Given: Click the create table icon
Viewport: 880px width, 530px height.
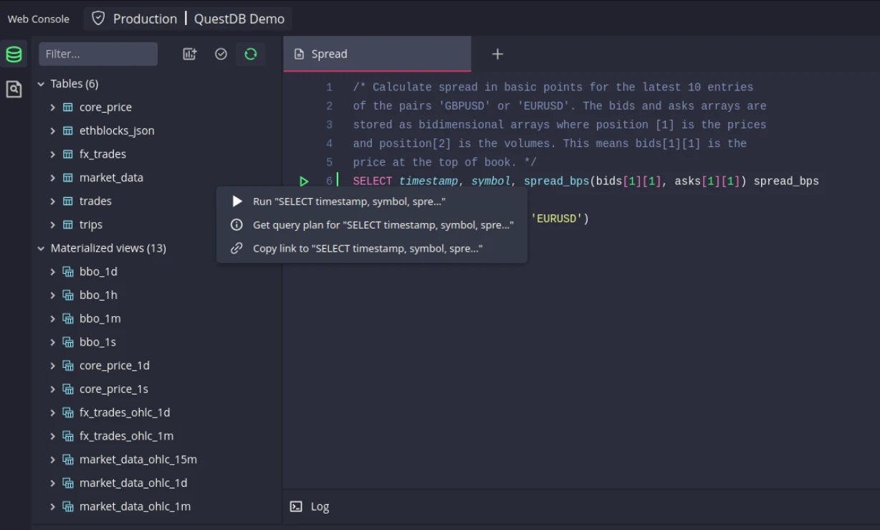Looking at the screenshot, I should 189,54.
